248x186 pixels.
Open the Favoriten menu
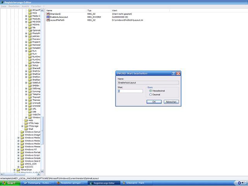tap(36, 6)
